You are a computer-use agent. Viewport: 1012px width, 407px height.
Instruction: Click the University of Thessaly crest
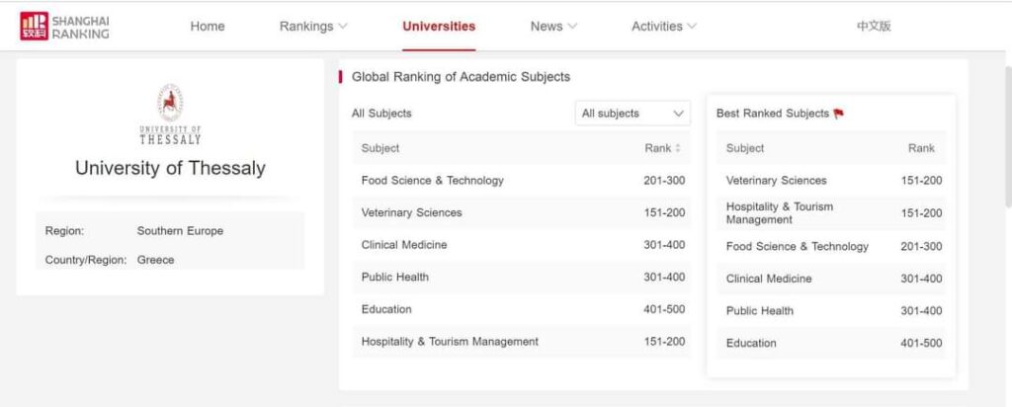[x=170, y=105]
